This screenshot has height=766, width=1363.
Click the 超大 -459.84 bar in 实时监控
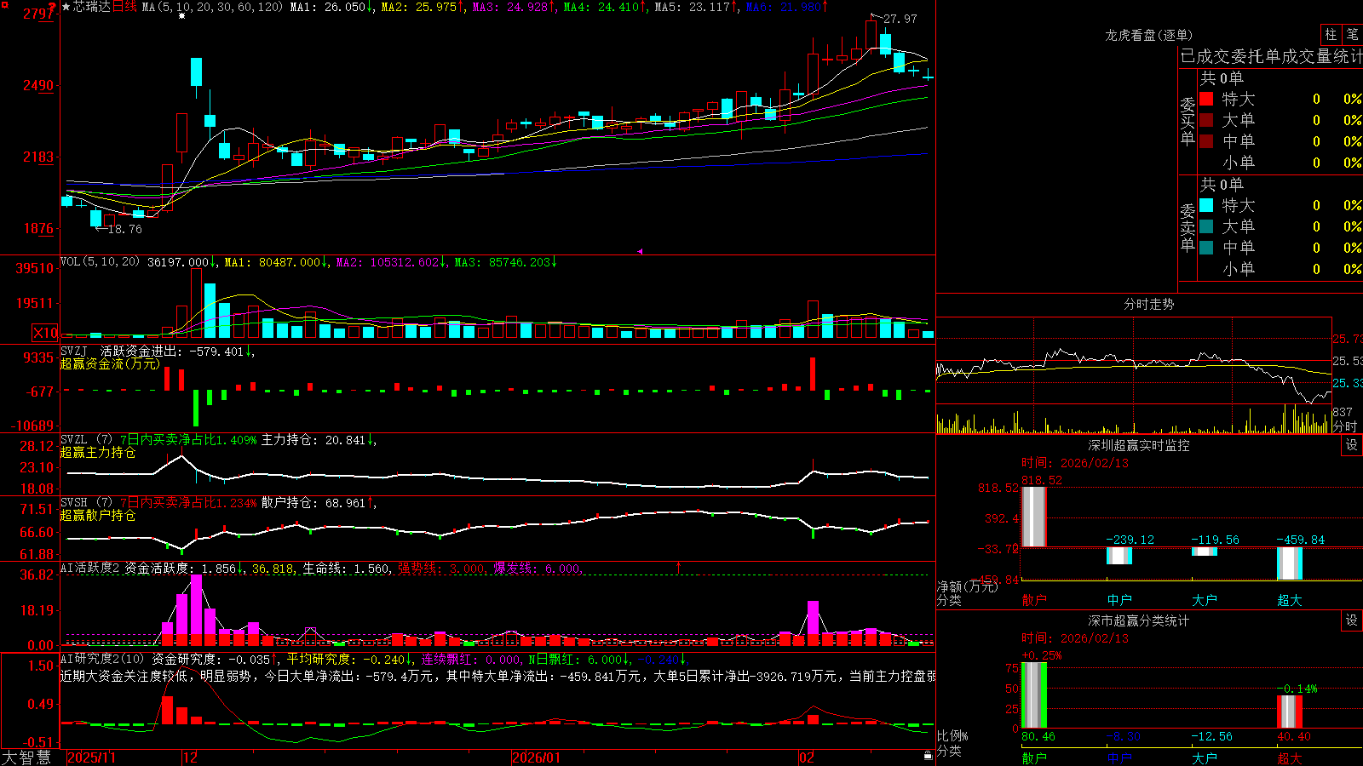click(x=1290, y=563)
